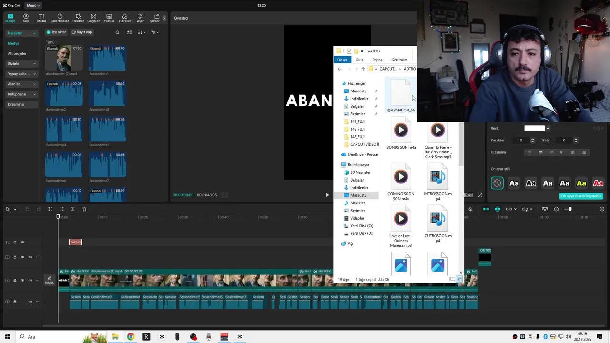Viewport: 610px width, 343px height.
Task: Open Yerel Disk (C:) in Explorer navigation pane
Action: (x=361, y=226)
